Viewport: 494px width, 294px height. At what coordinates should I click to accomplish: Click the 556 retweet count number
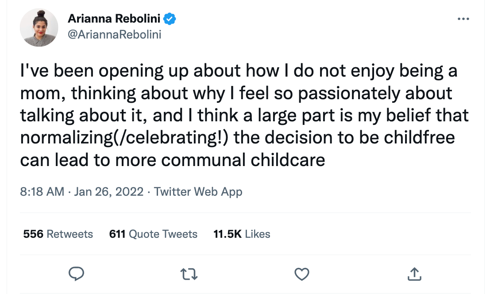(33, 234)
